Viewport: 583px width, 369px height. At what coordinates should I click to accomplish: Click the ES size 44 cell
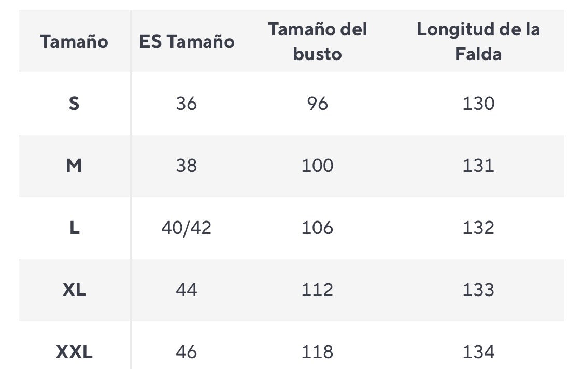[x=187, y=290]
